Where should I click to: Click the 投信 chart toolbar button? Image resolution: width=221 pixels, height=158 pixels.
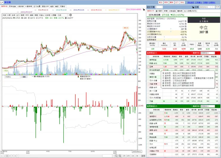(13, 15)
